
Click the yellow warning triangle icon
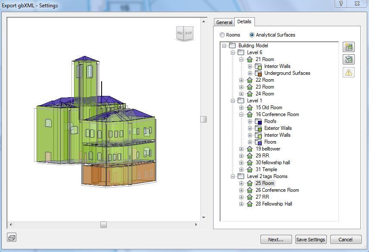coord(348,72)
